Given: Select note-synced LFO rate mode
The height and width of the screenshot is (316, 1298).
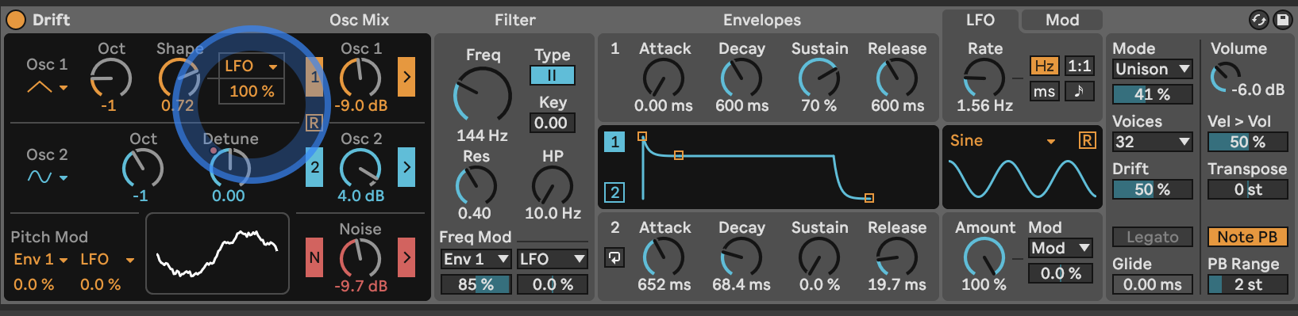Looking at the screenshot, I should pyautogui.click(x=1079, y=91).
